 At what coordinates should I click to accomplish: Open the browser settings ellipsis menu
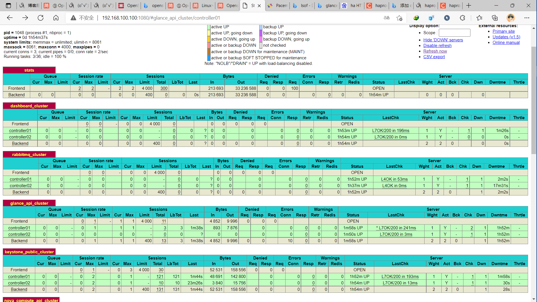coord(527,18)
